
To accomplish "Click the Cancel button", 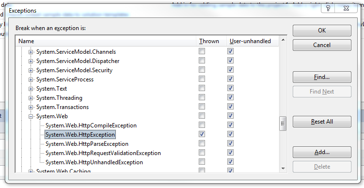I will coord(322,45).
